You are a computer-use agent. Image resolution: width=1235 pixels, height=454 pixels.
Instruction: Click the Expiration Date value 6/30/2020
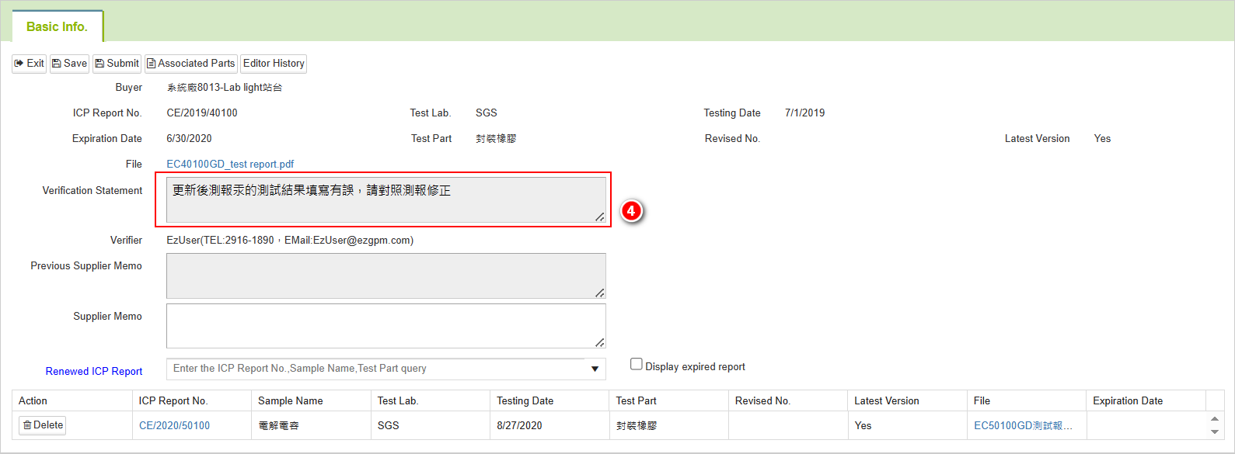[189, 138]
